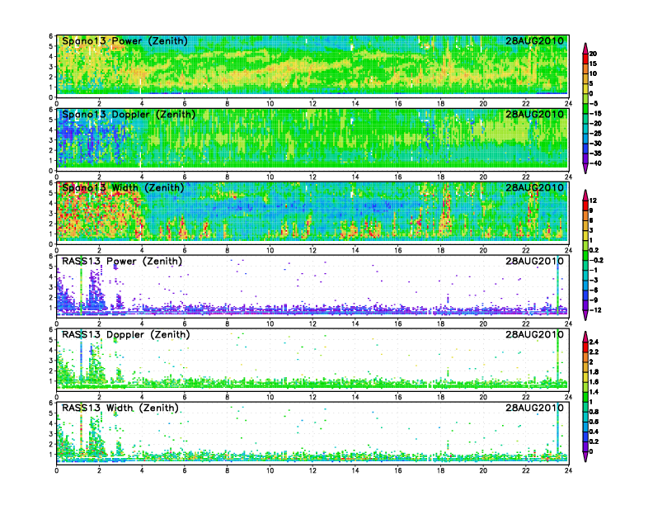Click the 'RASS13 Doppler (Zenith)' panel title

126,334
